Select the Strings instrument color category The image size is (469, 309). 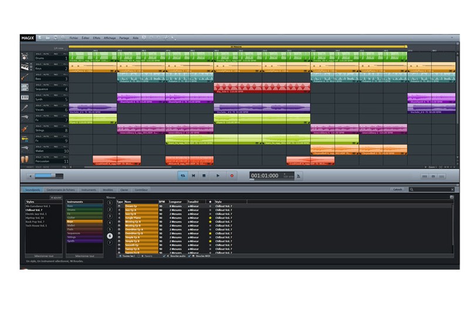coord(85,237)
